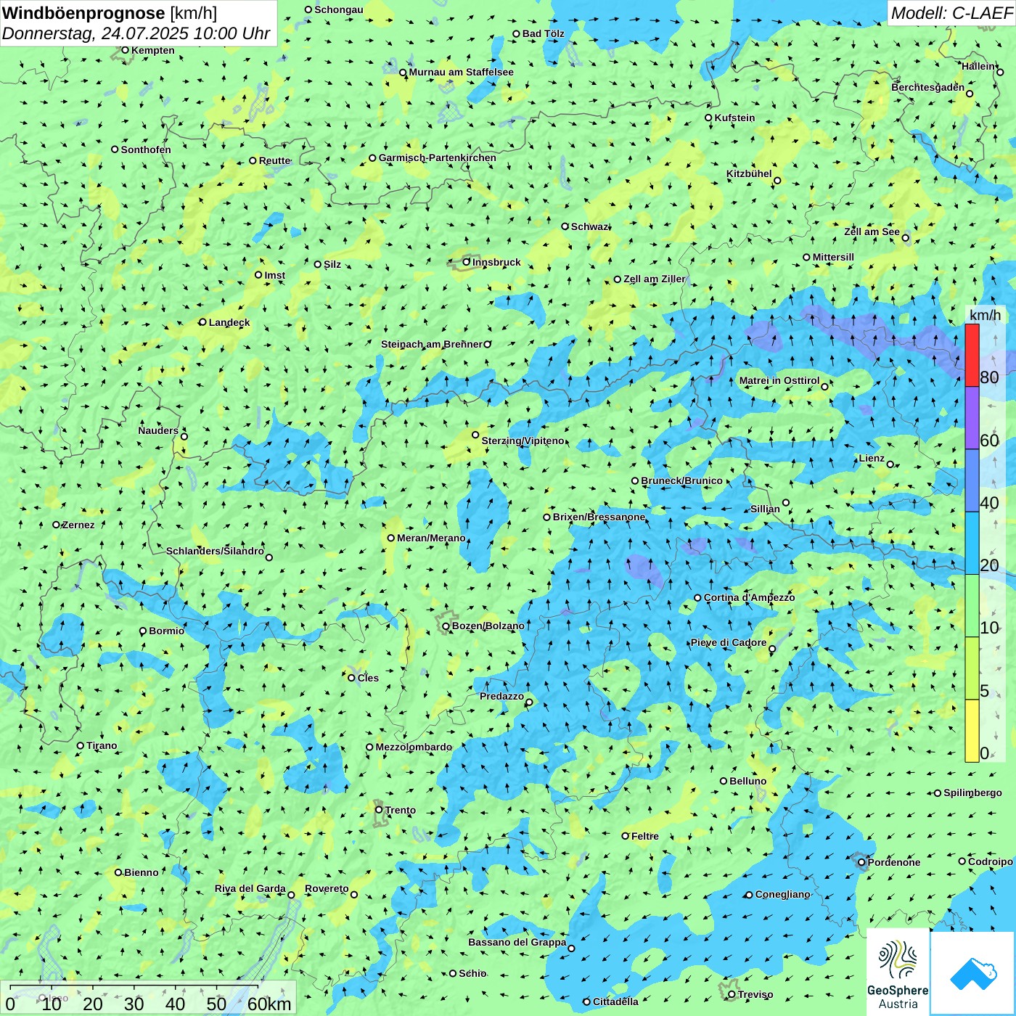
Task: Click the Bienno label
Action: [x=142, y=872]
